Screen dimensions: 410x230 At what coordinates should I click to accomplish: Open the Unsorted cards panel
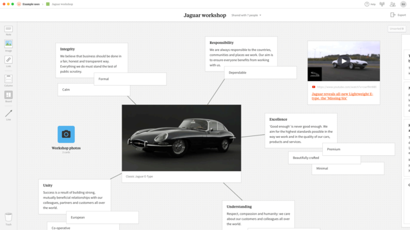coord(397,29)
